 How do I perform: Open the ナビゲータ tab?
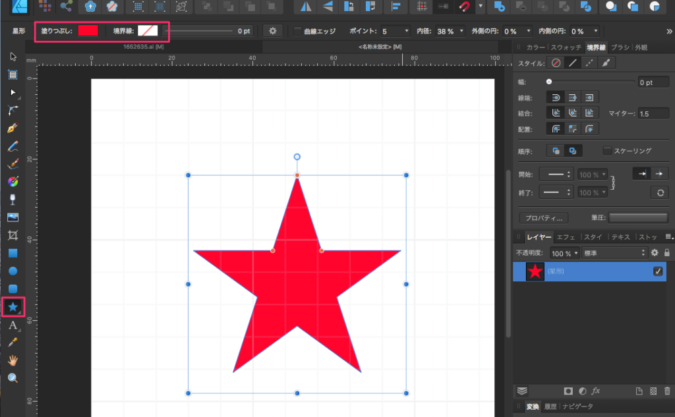click(x=577, y=407)
